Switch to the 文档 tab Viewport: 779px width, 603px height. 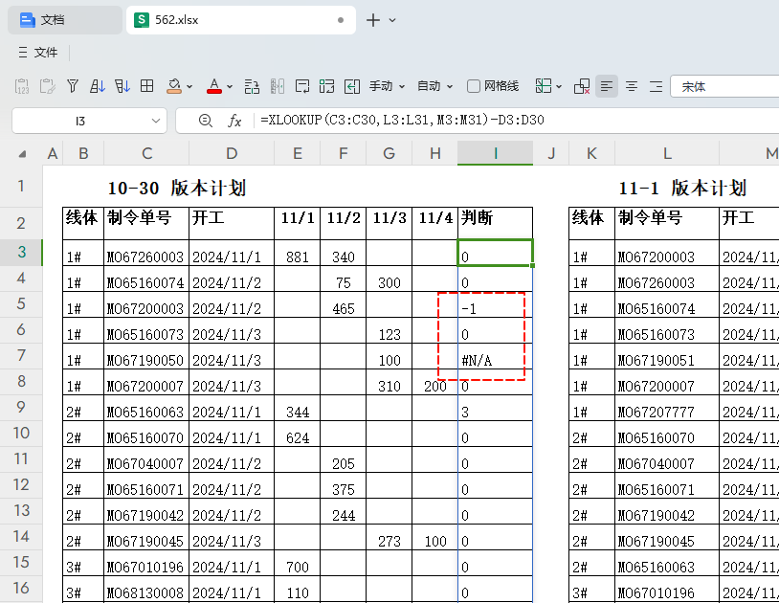tap(65, 20)
